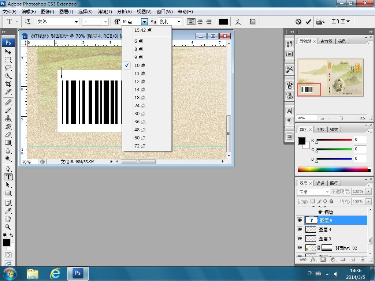Open Adobe Bridge from options bar
The width and height of the screenshot is (375, 281).
pos(320,22)
